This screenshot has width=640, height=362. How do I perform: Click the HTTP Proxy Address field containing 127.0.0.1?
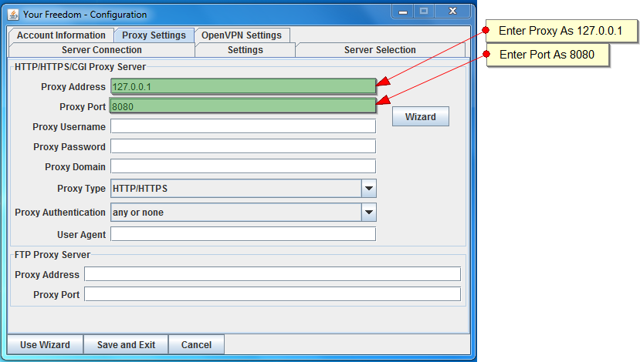tap(243, 86)
